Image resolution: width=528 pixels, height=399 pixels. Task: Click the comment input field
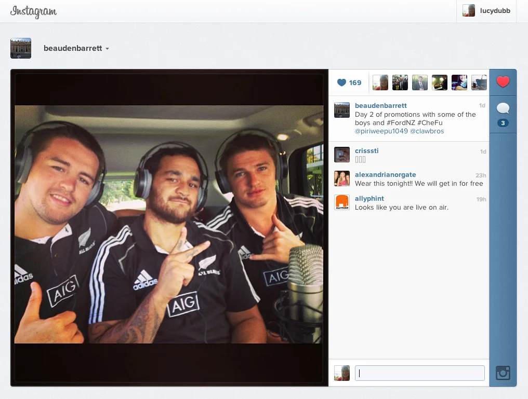pyautogui.click(x=419, y=373)
